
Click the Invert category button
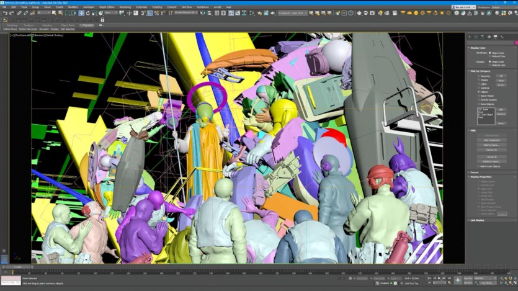point(501,85)
